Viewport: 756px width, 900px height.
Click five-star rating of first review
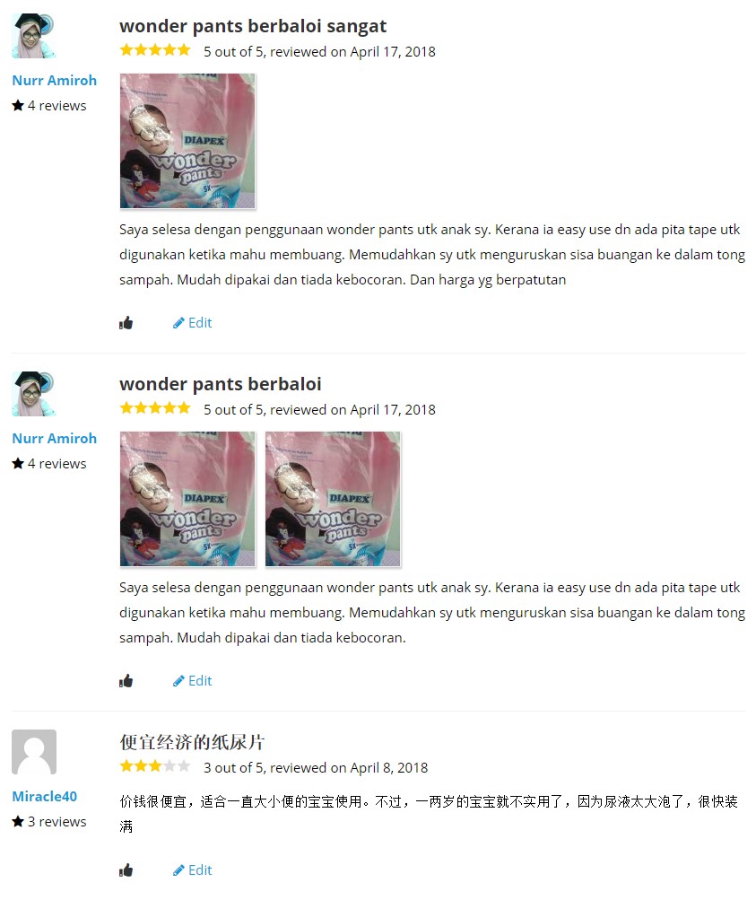[x=155, y=50]
